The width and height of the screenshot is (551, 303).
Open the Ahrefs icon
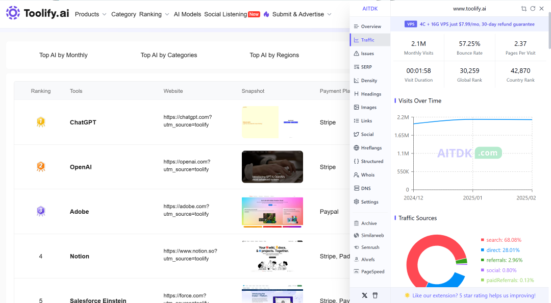tap(356, 260)
